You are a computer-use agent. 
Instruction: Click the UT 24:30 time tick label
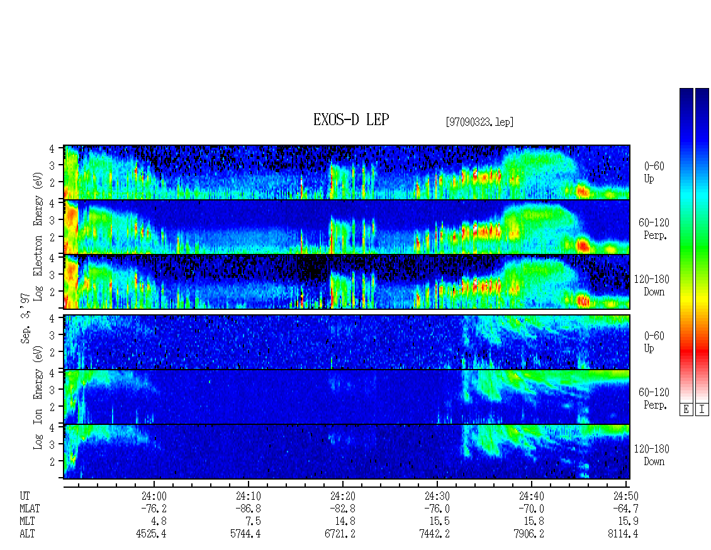click(437, 496)
